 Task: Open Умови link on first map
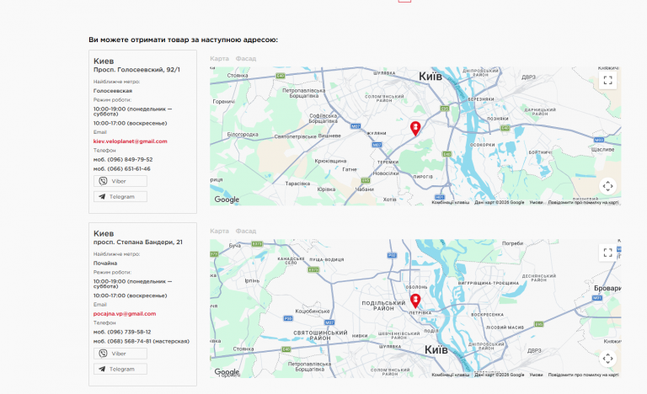pyautogui.click(x=536, y=203)
